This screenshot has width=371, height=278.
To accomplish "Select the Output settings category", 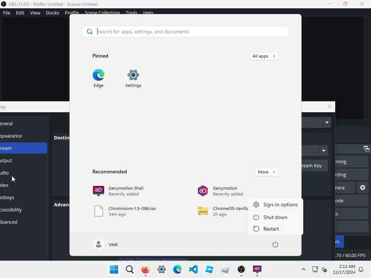I will coord(24,160).
